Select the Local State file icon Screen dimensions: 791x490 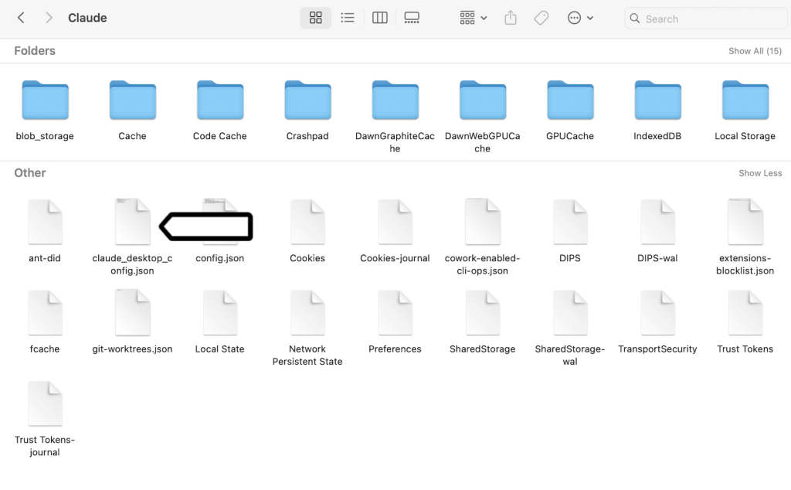point(220,313)
